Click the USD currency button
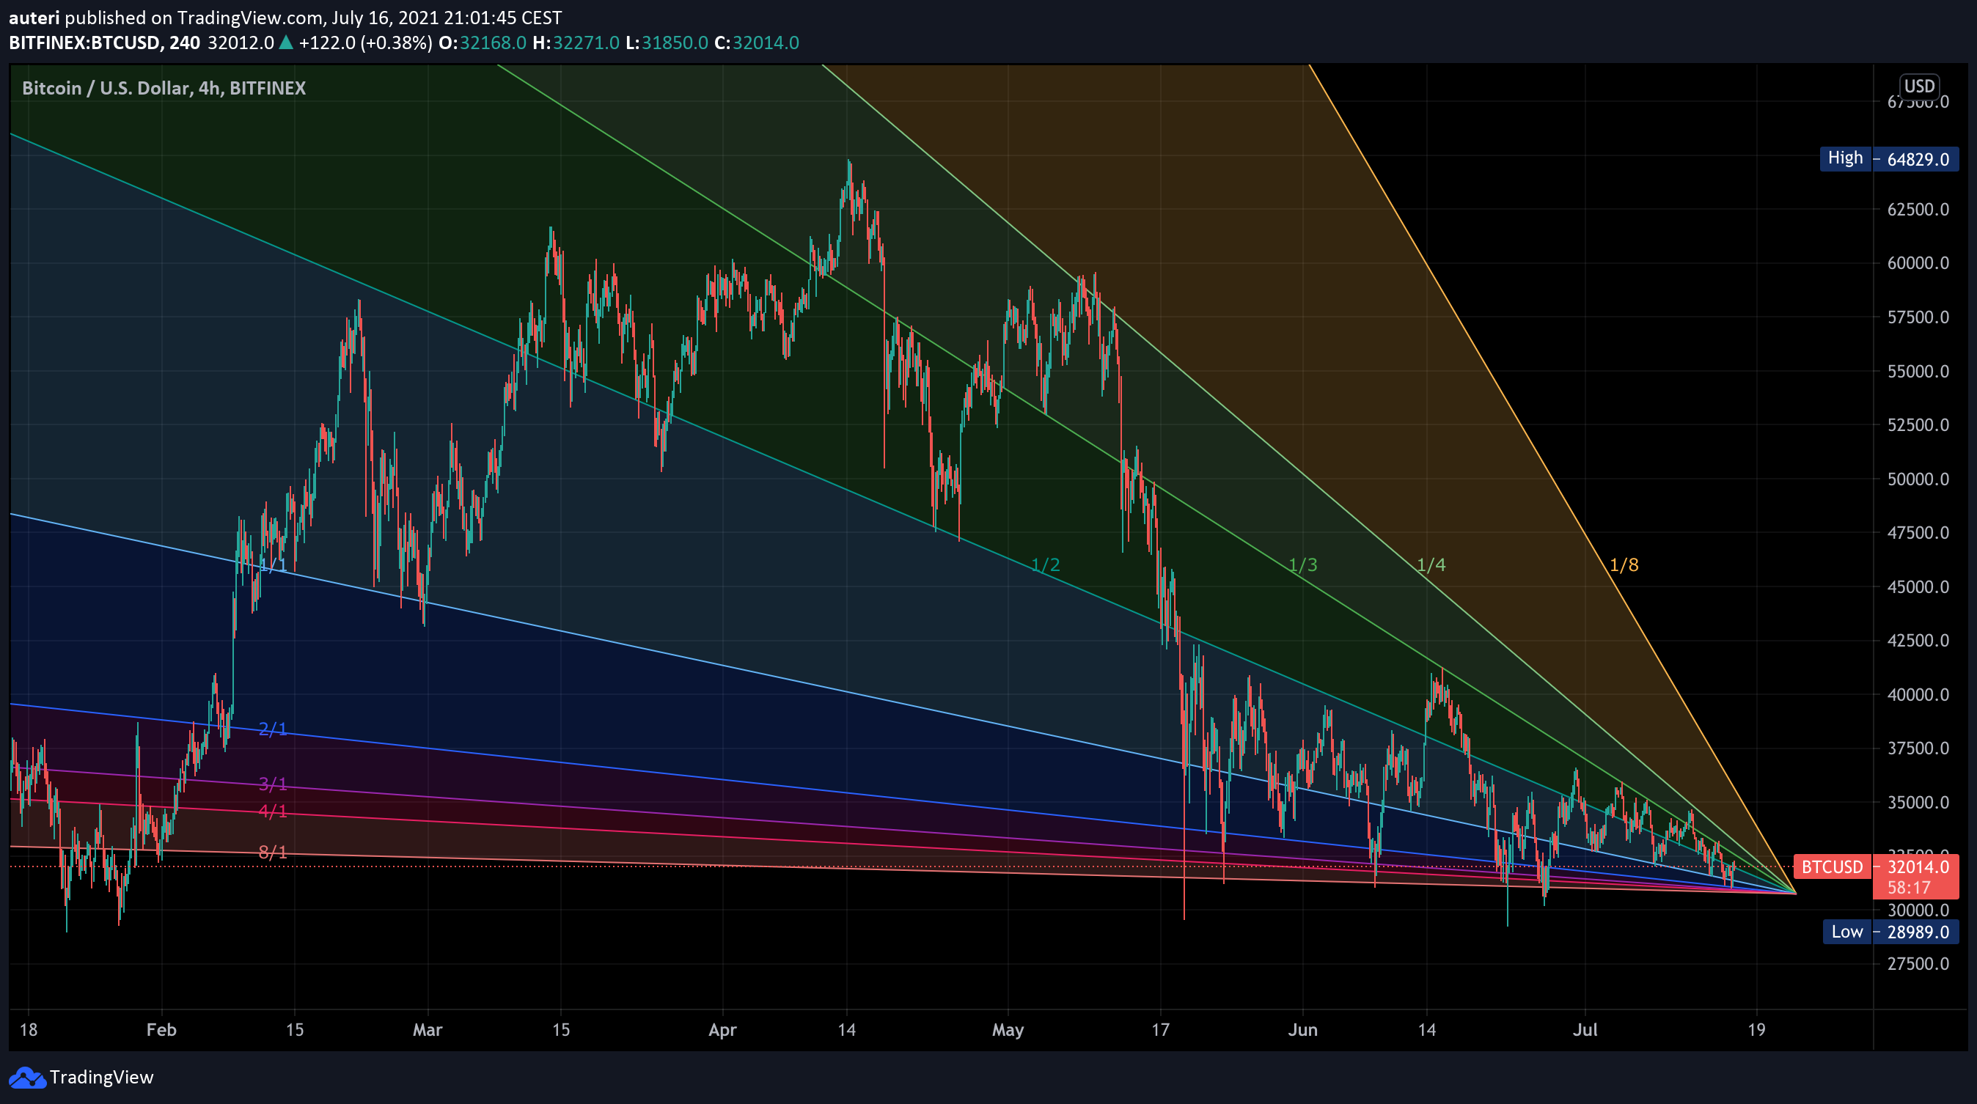This screenshot has width=1977, height=1104. (1920, 86)
